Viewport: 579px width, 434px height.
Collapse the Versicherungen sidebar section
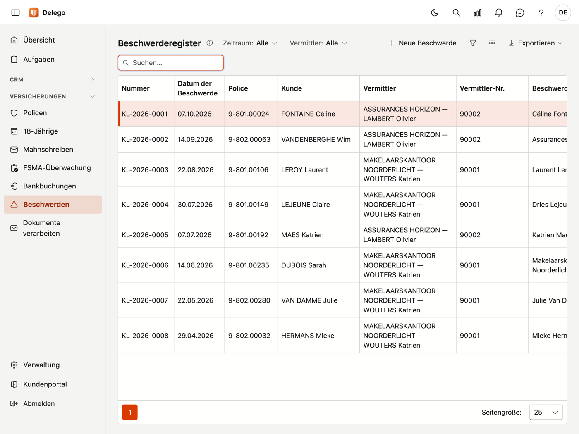click(53, 96)
